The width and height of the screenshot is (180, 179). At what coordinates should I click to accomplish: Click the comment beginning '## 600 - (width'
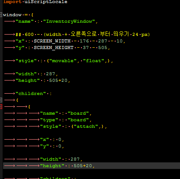pyautogui.click(x=83, y=35)
